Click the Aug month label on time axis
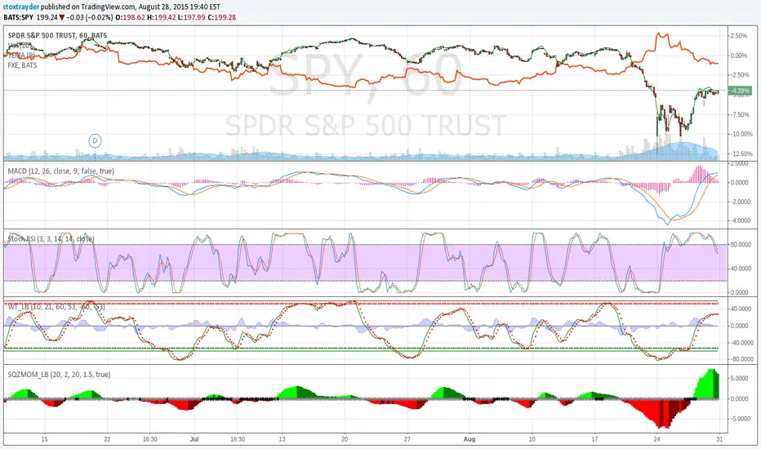 470,439
